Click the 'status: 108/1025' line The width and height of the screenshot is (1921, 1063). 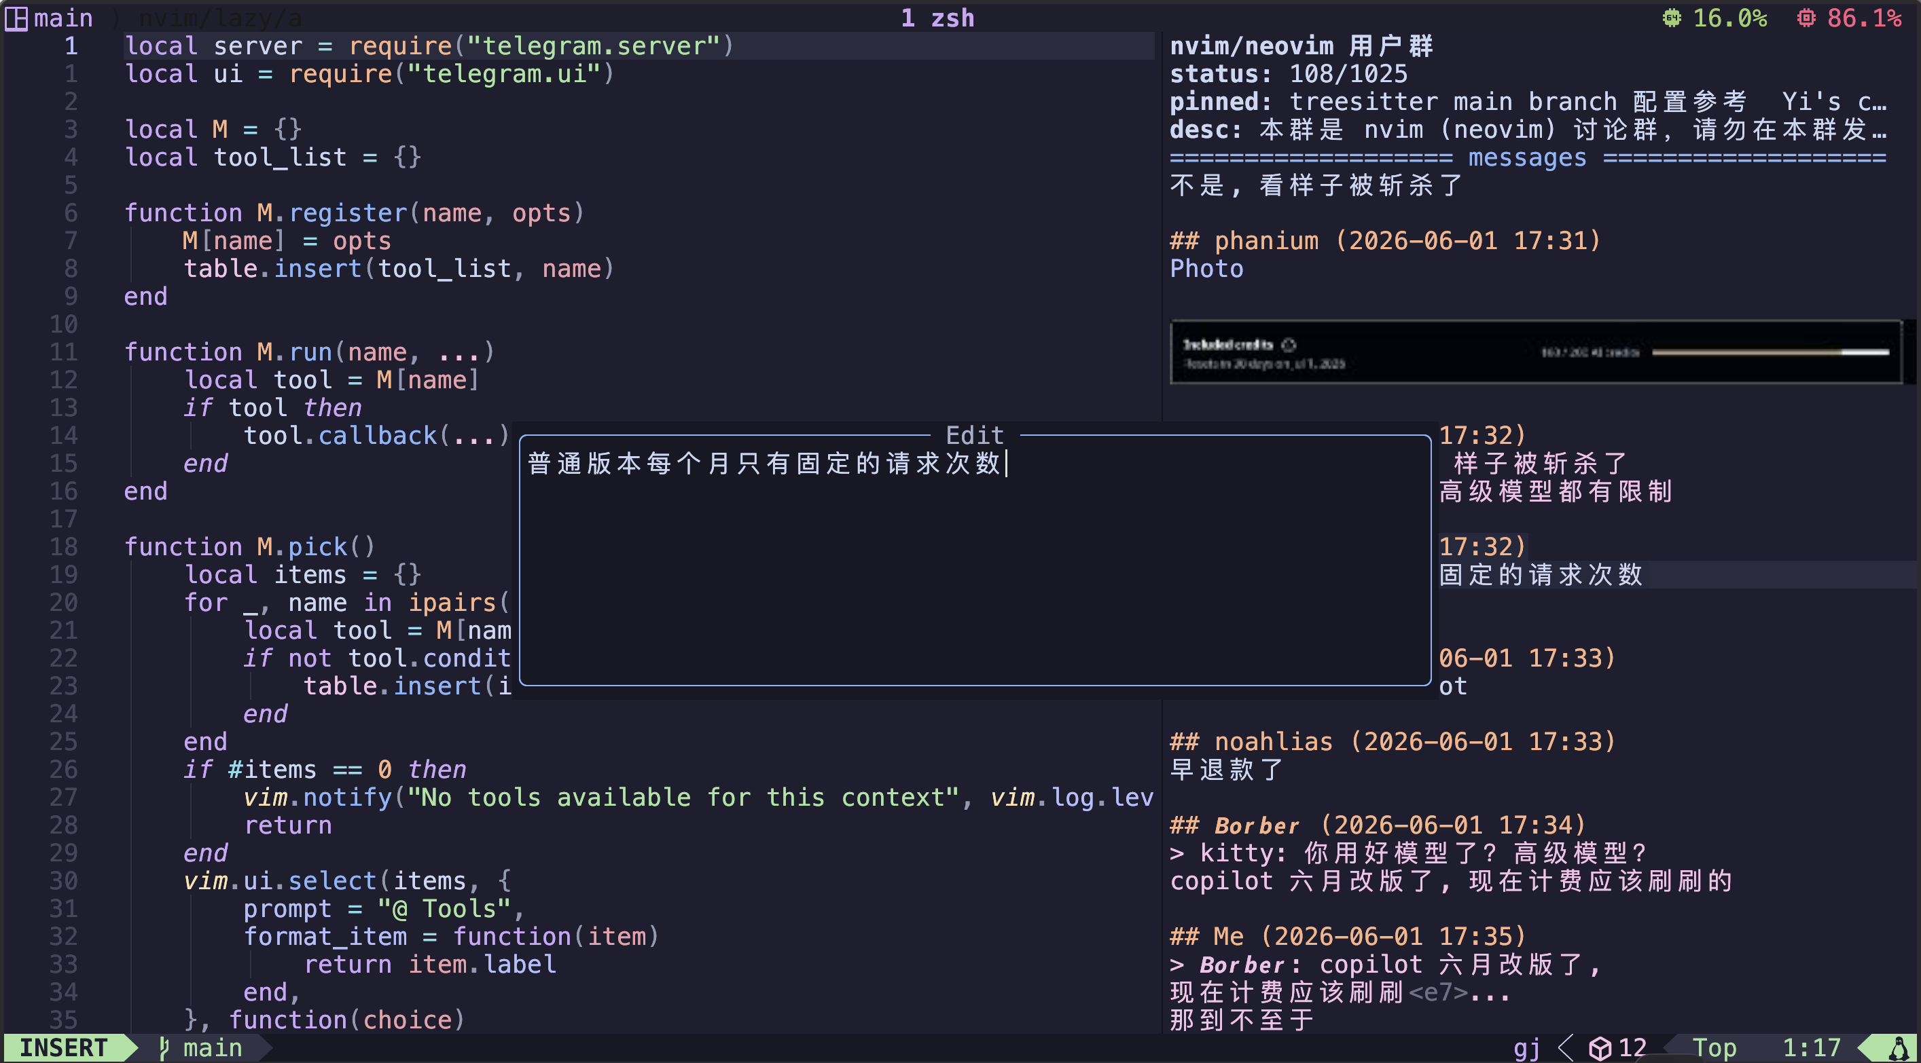pos(1289,74)
